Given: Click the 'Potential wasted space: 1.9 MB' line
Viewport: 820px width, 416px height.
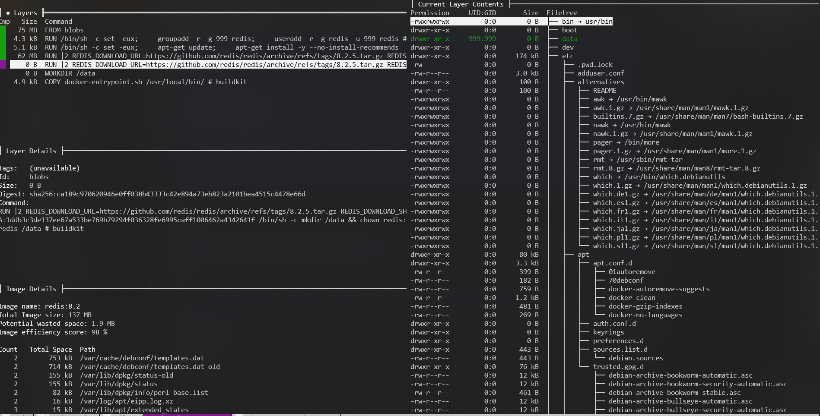Looking at the screenshot, I should click(57, 324).
